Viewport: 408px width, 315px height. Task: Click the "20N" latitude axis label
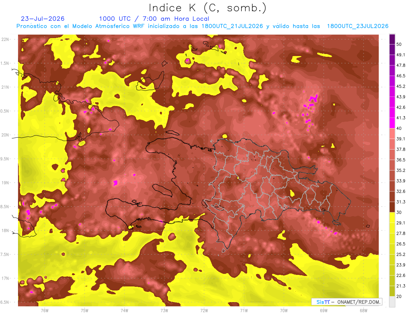(5, 135)
